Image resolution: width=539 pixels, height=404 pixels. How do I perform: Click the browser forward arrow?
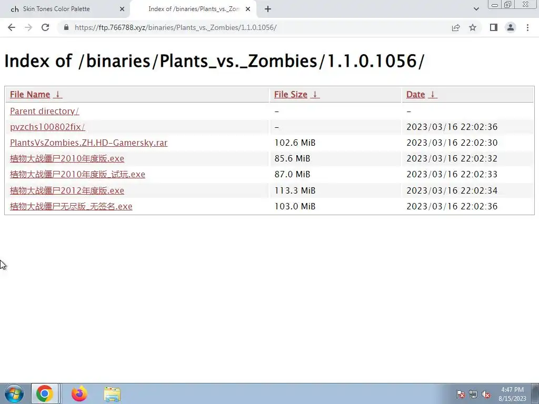[x=28, y=27]
